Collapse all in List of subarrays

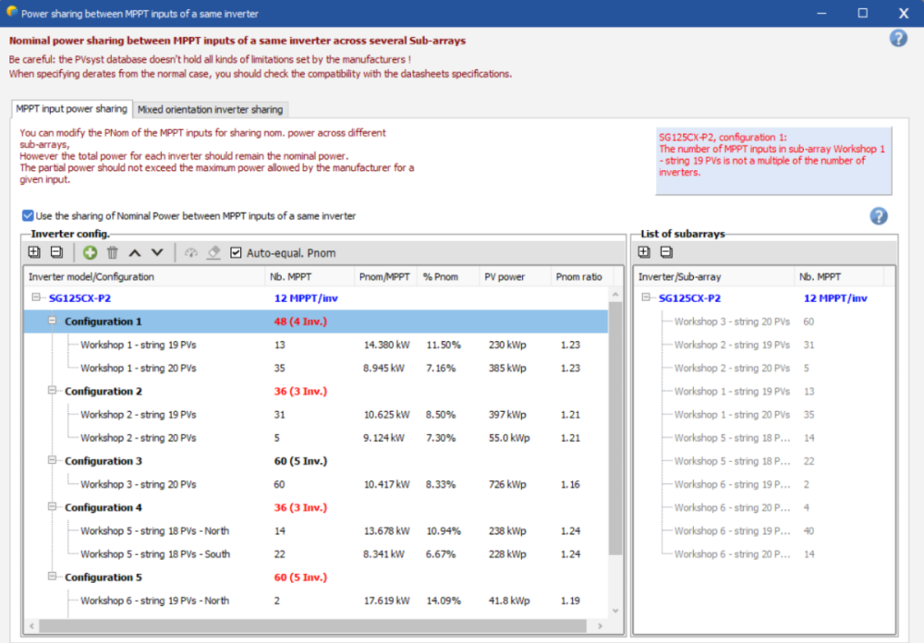666,252
